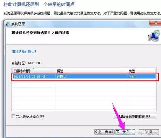Click the system restore computer icon
The height and width of the screenshot is (138, 161).
click(154, 36)
